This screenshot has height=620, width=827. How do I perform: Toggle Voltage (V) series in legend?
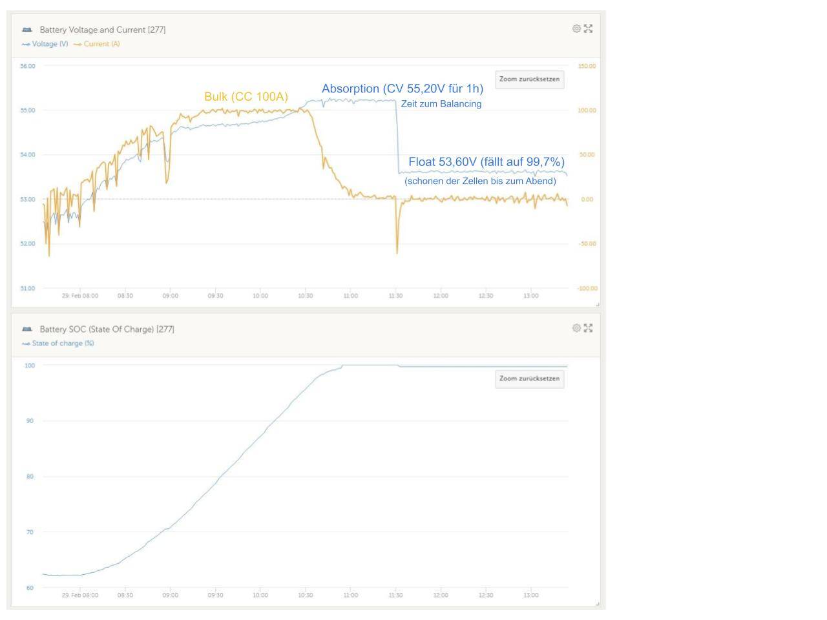coord(45,44)
